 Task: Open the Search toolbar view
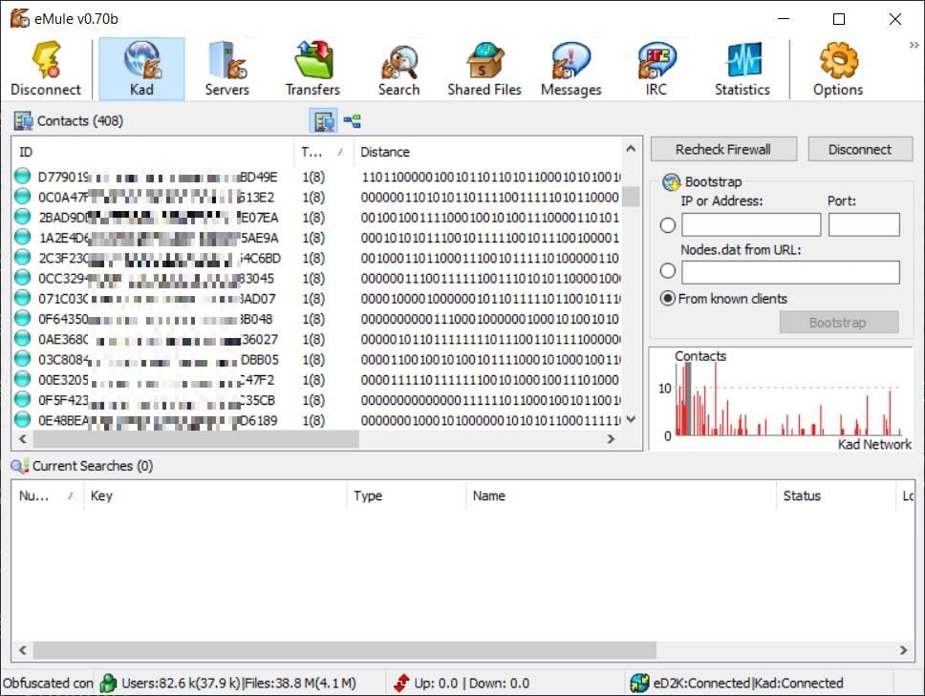398,68
